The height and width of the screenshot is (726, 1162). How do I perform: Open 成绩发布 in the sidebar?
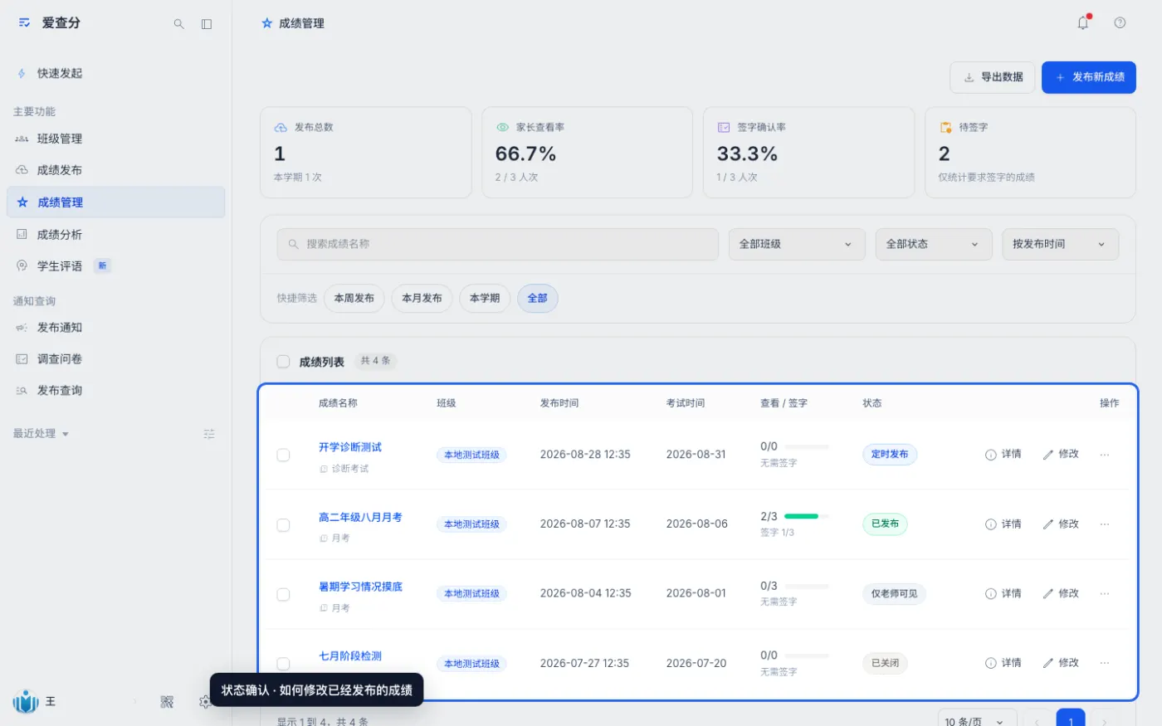115,170
